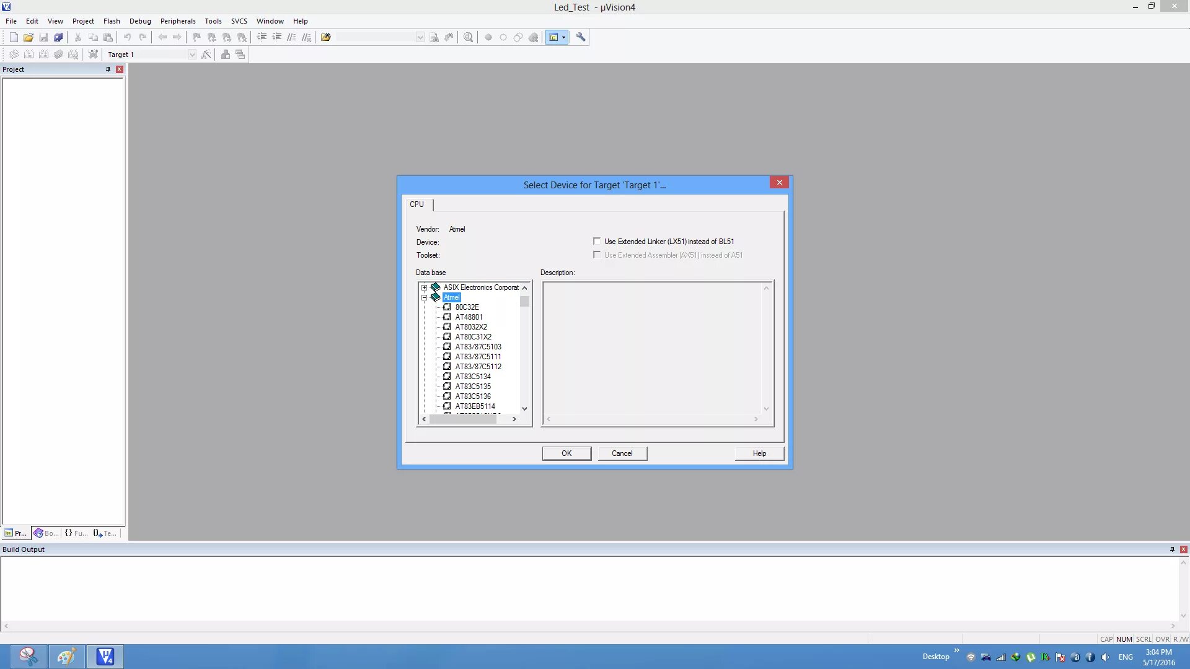
Task: Click the Start Debug Session magnifier icon
Action: click(x=469, y=37)
